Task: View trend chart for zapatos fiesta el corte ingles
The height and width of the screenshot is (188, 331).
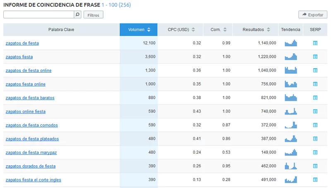Action: click(291, 180)
